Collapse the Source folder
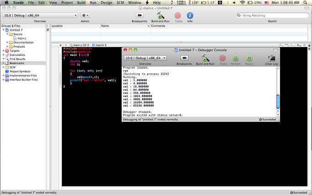This screenshot has width=312, height=195. (7, 34)
